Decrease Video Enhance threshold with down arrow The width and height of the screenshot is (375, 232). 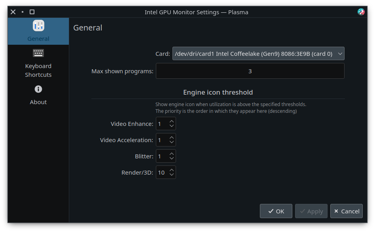pyautogui.click(x=171, y=126)
